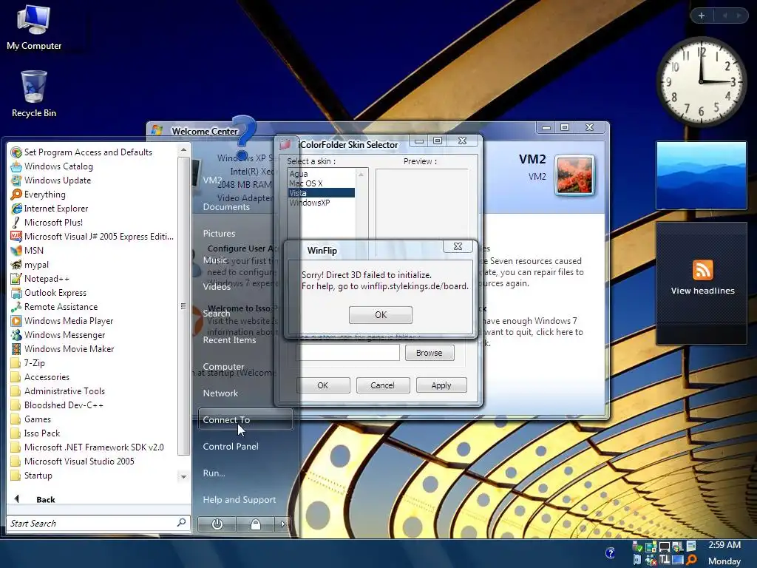Open Microsoft Plus! entry

tap(47, 222)
